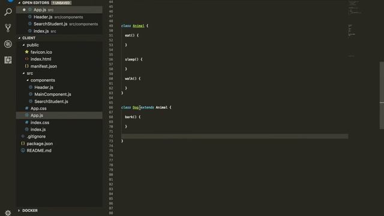Click the index.html file icon
Viewport: 384px width, 216px height.
tap(26, 59)
